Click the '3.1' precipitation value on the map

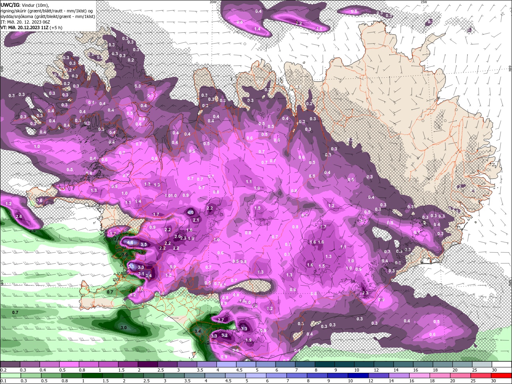141,274
